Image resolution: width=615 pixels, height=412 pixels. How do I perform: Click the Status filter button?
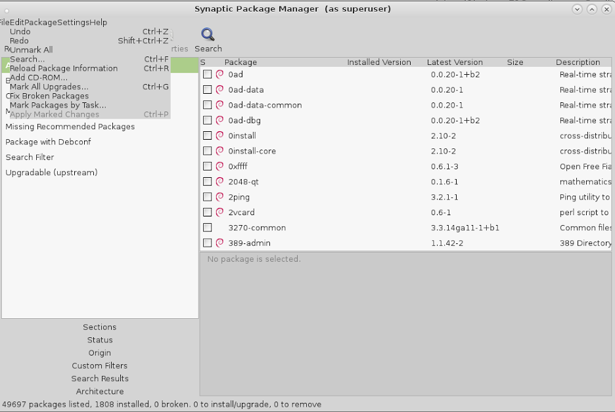point(100,340)
